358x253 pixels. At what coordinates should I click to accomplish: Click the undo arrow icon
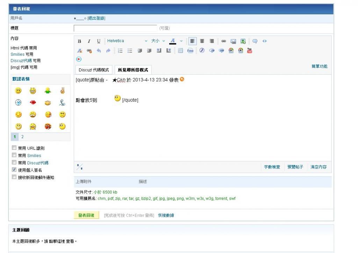coord(99,51)
